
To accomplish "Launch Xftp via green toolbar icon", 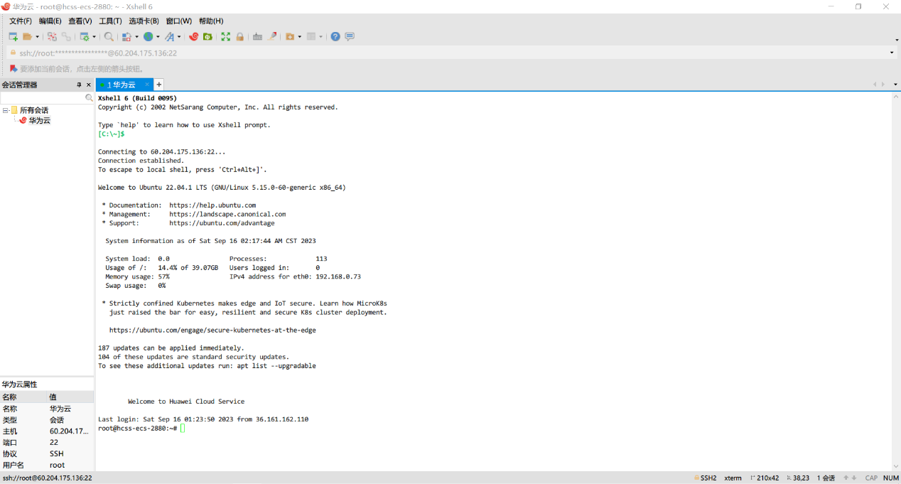I will click(x=207, y=36).
